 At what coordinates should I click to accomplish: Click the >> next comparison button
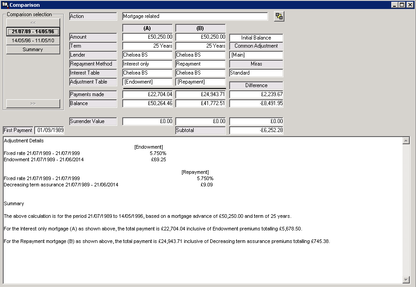(x=33, y=103)
